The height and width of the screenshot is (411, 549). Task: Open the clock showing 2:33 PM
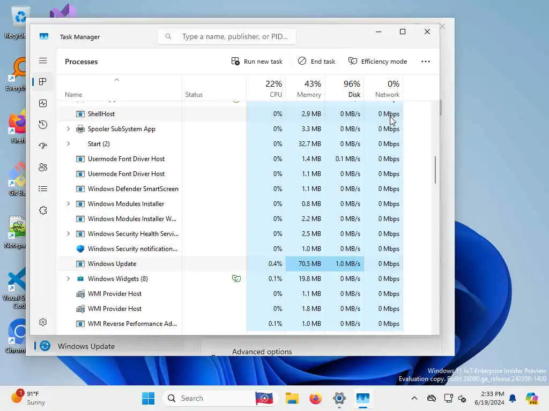[x=489, y=398]
